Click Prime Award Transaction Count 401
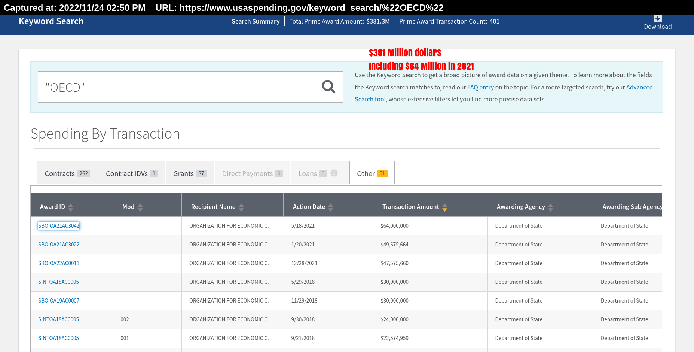694x352 pixels. pyautogui.click(x=449, y=21)
